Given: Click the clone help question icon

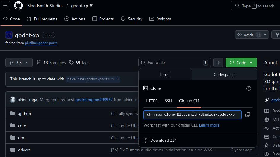Looking at the screenshot, I should (249, 88).
